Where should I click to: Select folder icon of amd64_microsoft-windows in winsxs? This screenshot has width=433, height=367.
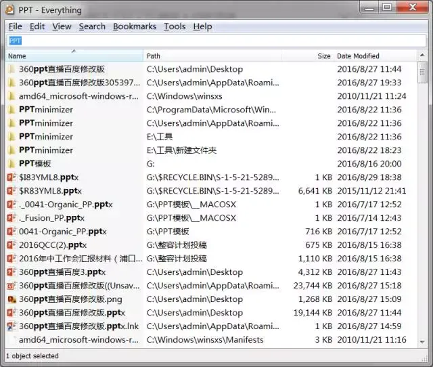(12, 96)
